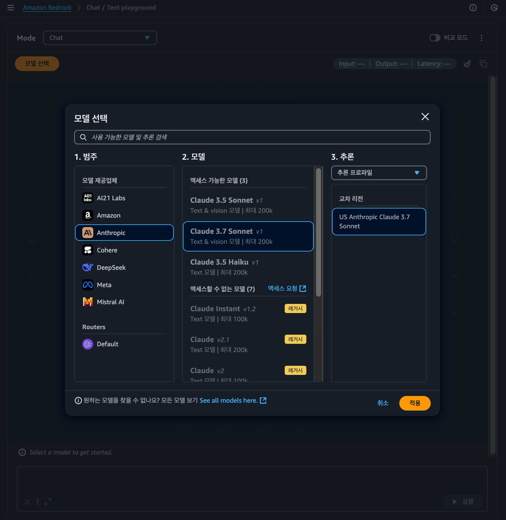Screen dimensions: 506x520
Task: Select US Anthropic Claude 3.7 Sonnet inference
Action: pos(379,222)
